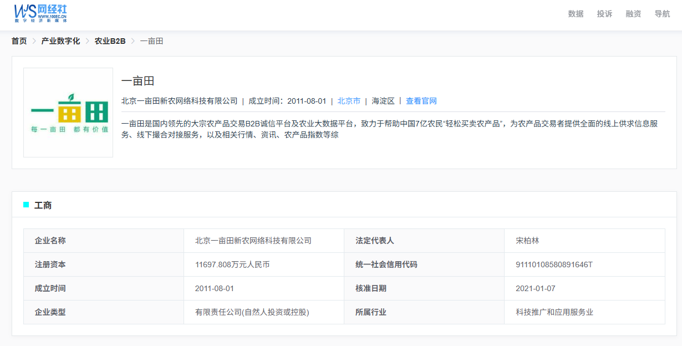
Task: Open the 查看官网 official website link
Action: pyautogui.click(x=421, y=101)
